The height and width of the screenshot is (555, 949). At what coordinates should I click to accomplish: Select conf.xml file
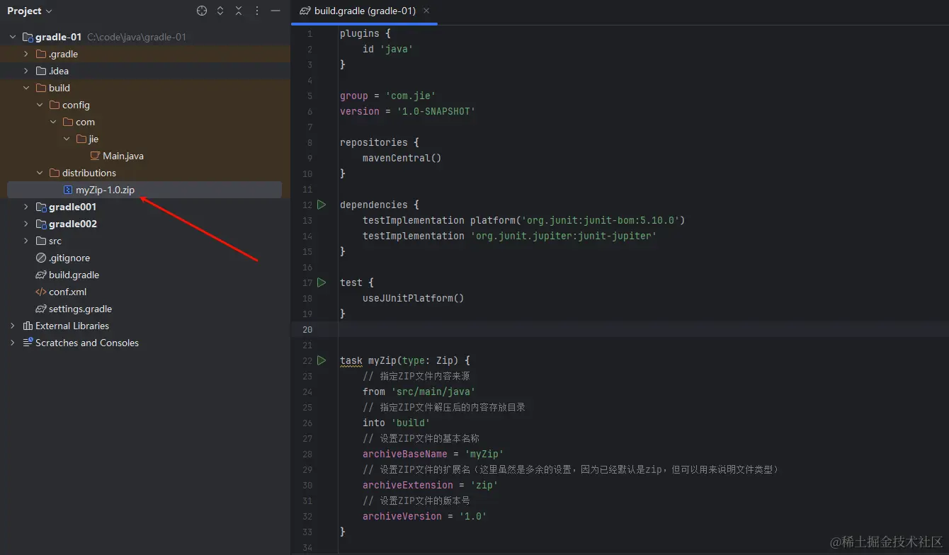(67, 292)
